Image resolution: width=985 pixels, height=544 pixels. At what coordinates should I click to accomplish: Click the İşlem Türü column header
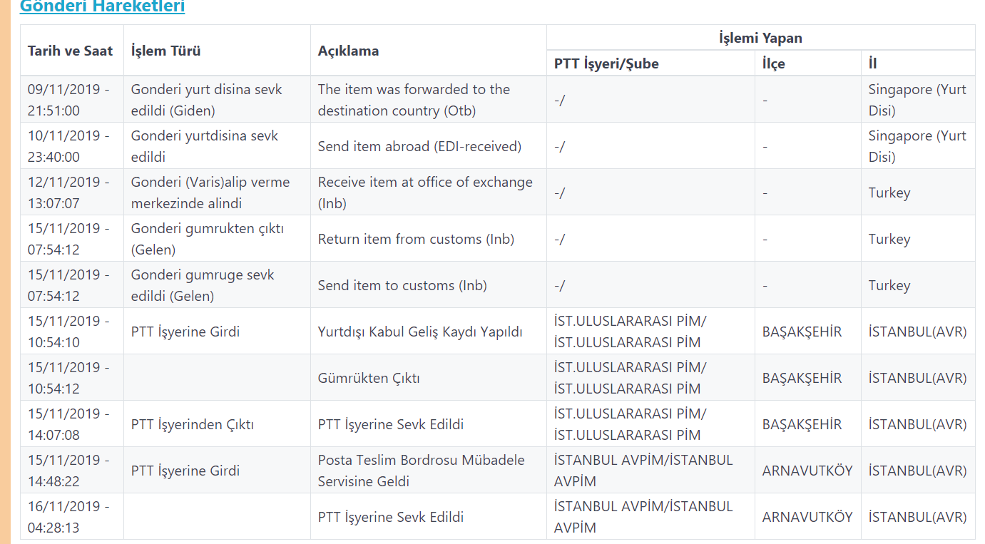click(x=165, y=51)
